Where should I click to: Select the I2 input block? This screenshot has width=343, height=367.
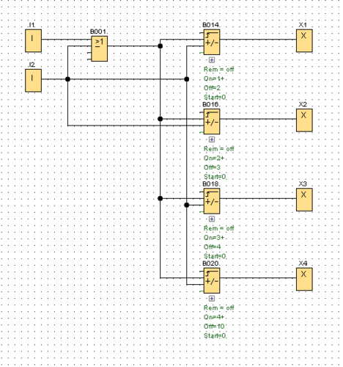pos(33,81)
